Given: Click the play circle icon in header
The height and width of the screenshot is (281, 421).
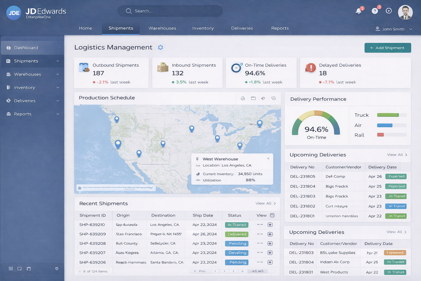Looking at the screenshot, I should [389, 11].
